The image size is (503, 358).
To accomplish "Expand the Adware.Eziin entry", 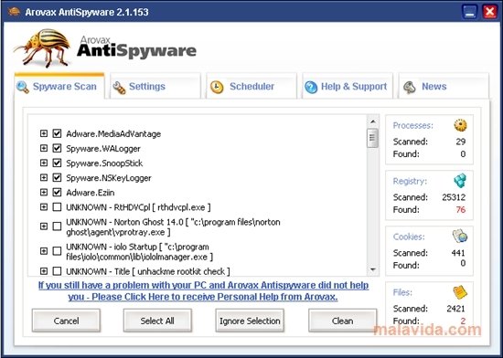I will coord(44,192).
